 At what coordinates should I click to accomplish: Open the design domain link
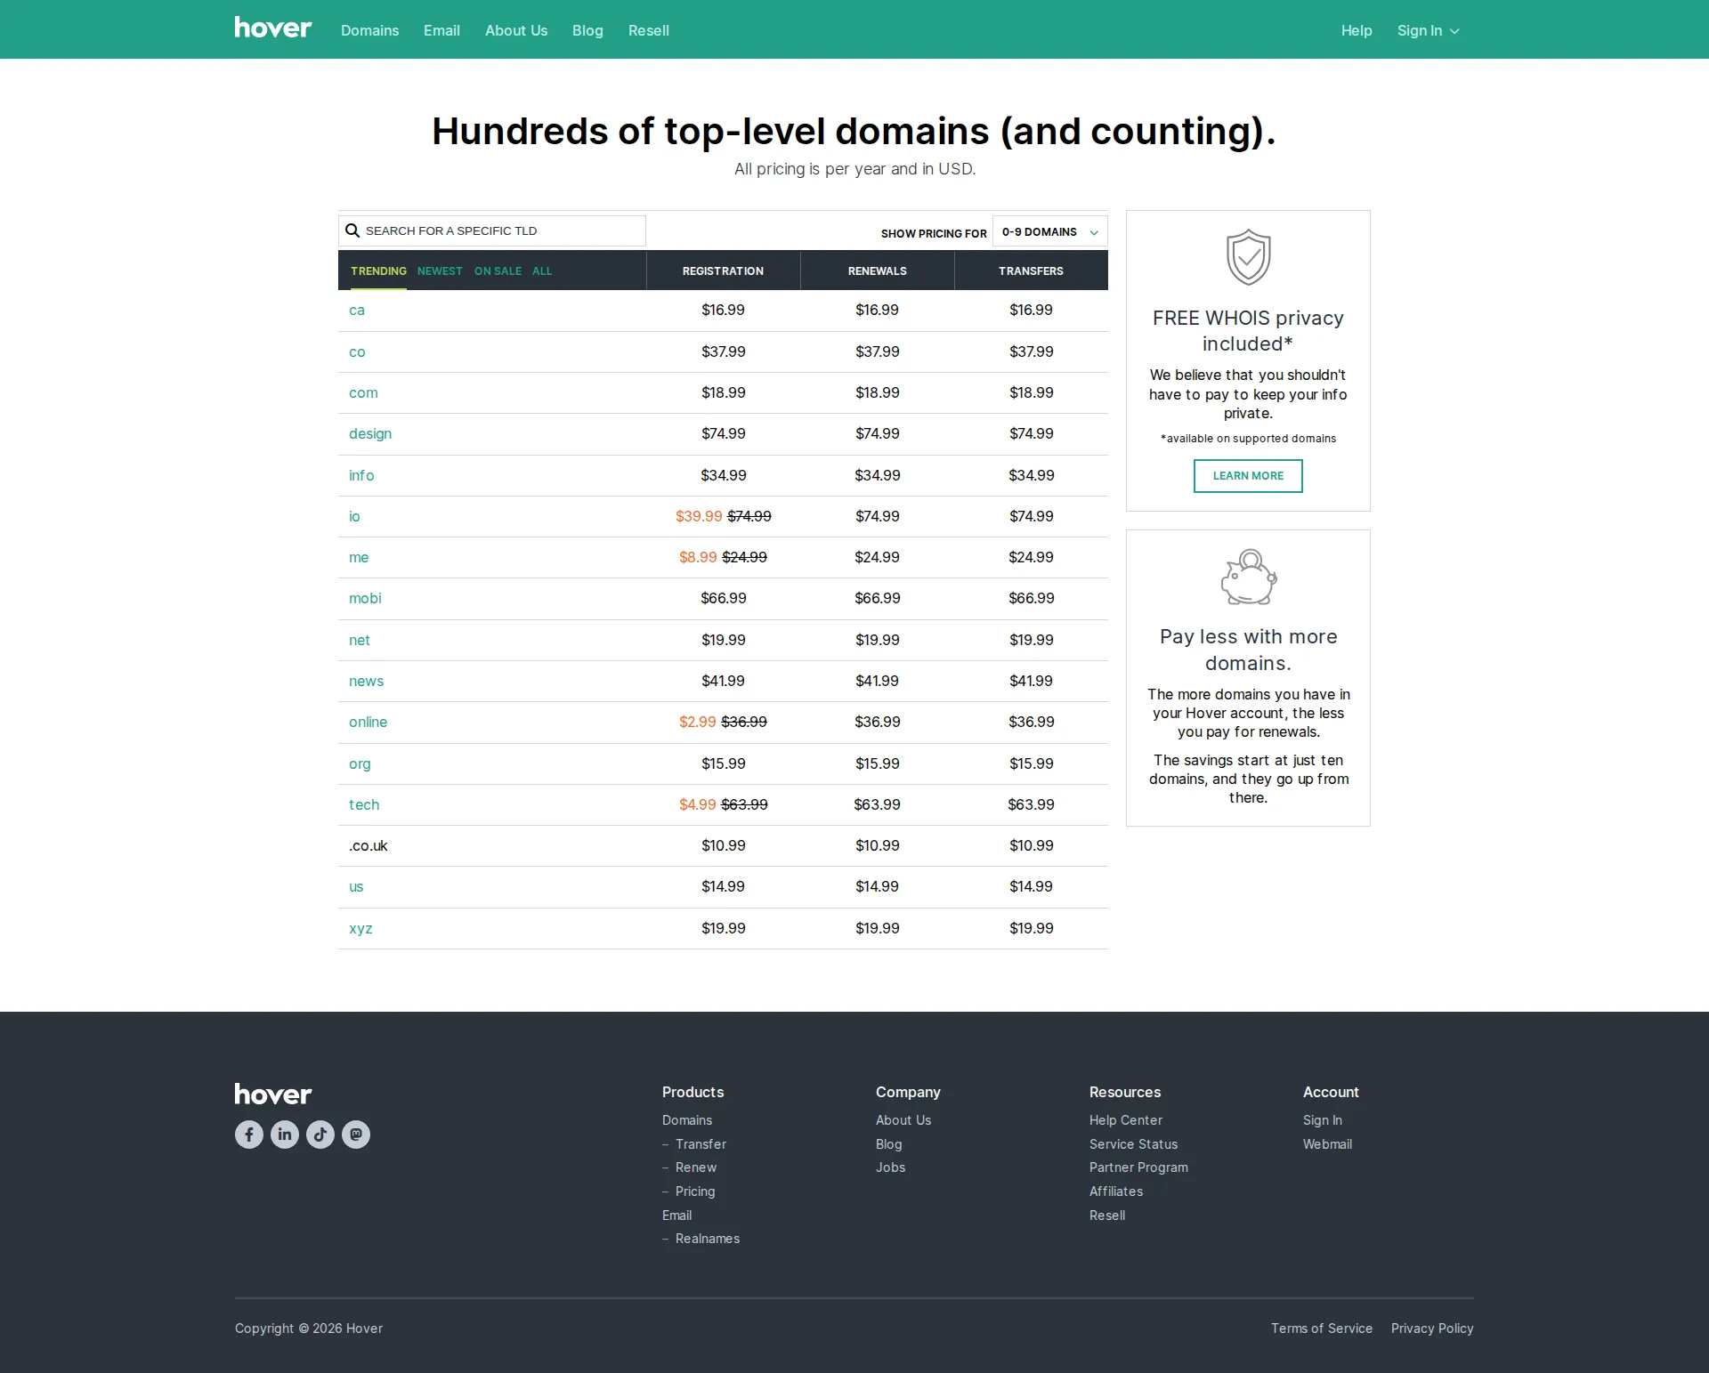tap(370, 433)
